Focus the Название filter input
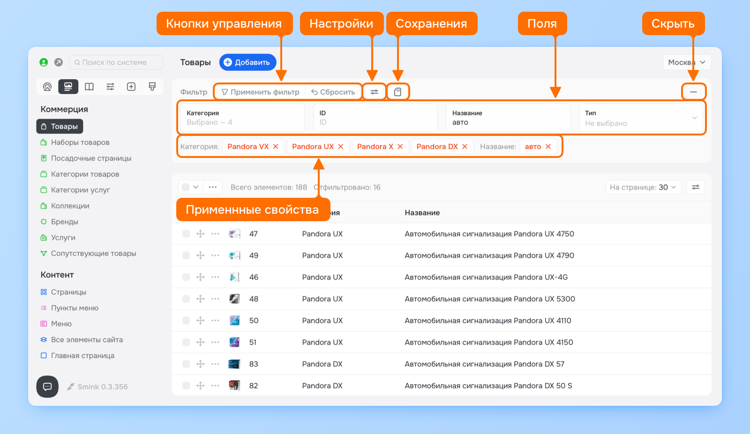750x434 pixels. (508, 118)
